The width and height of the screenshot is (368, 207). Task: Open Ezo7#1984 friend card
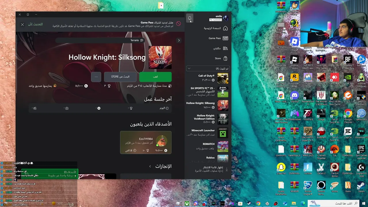click(x=146, y=142)
